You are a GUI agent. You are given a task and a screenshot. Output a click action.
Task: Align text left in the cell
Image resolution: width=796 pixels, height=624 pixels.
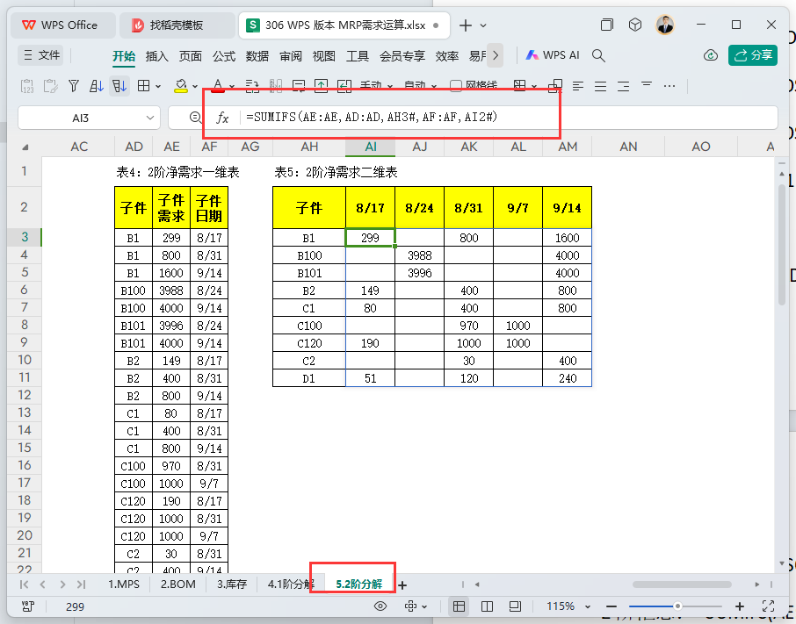click(578, 86)
